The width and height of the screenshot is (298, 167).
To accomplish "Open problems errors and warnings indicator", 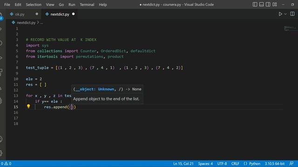I will click(x=6, y=164).
